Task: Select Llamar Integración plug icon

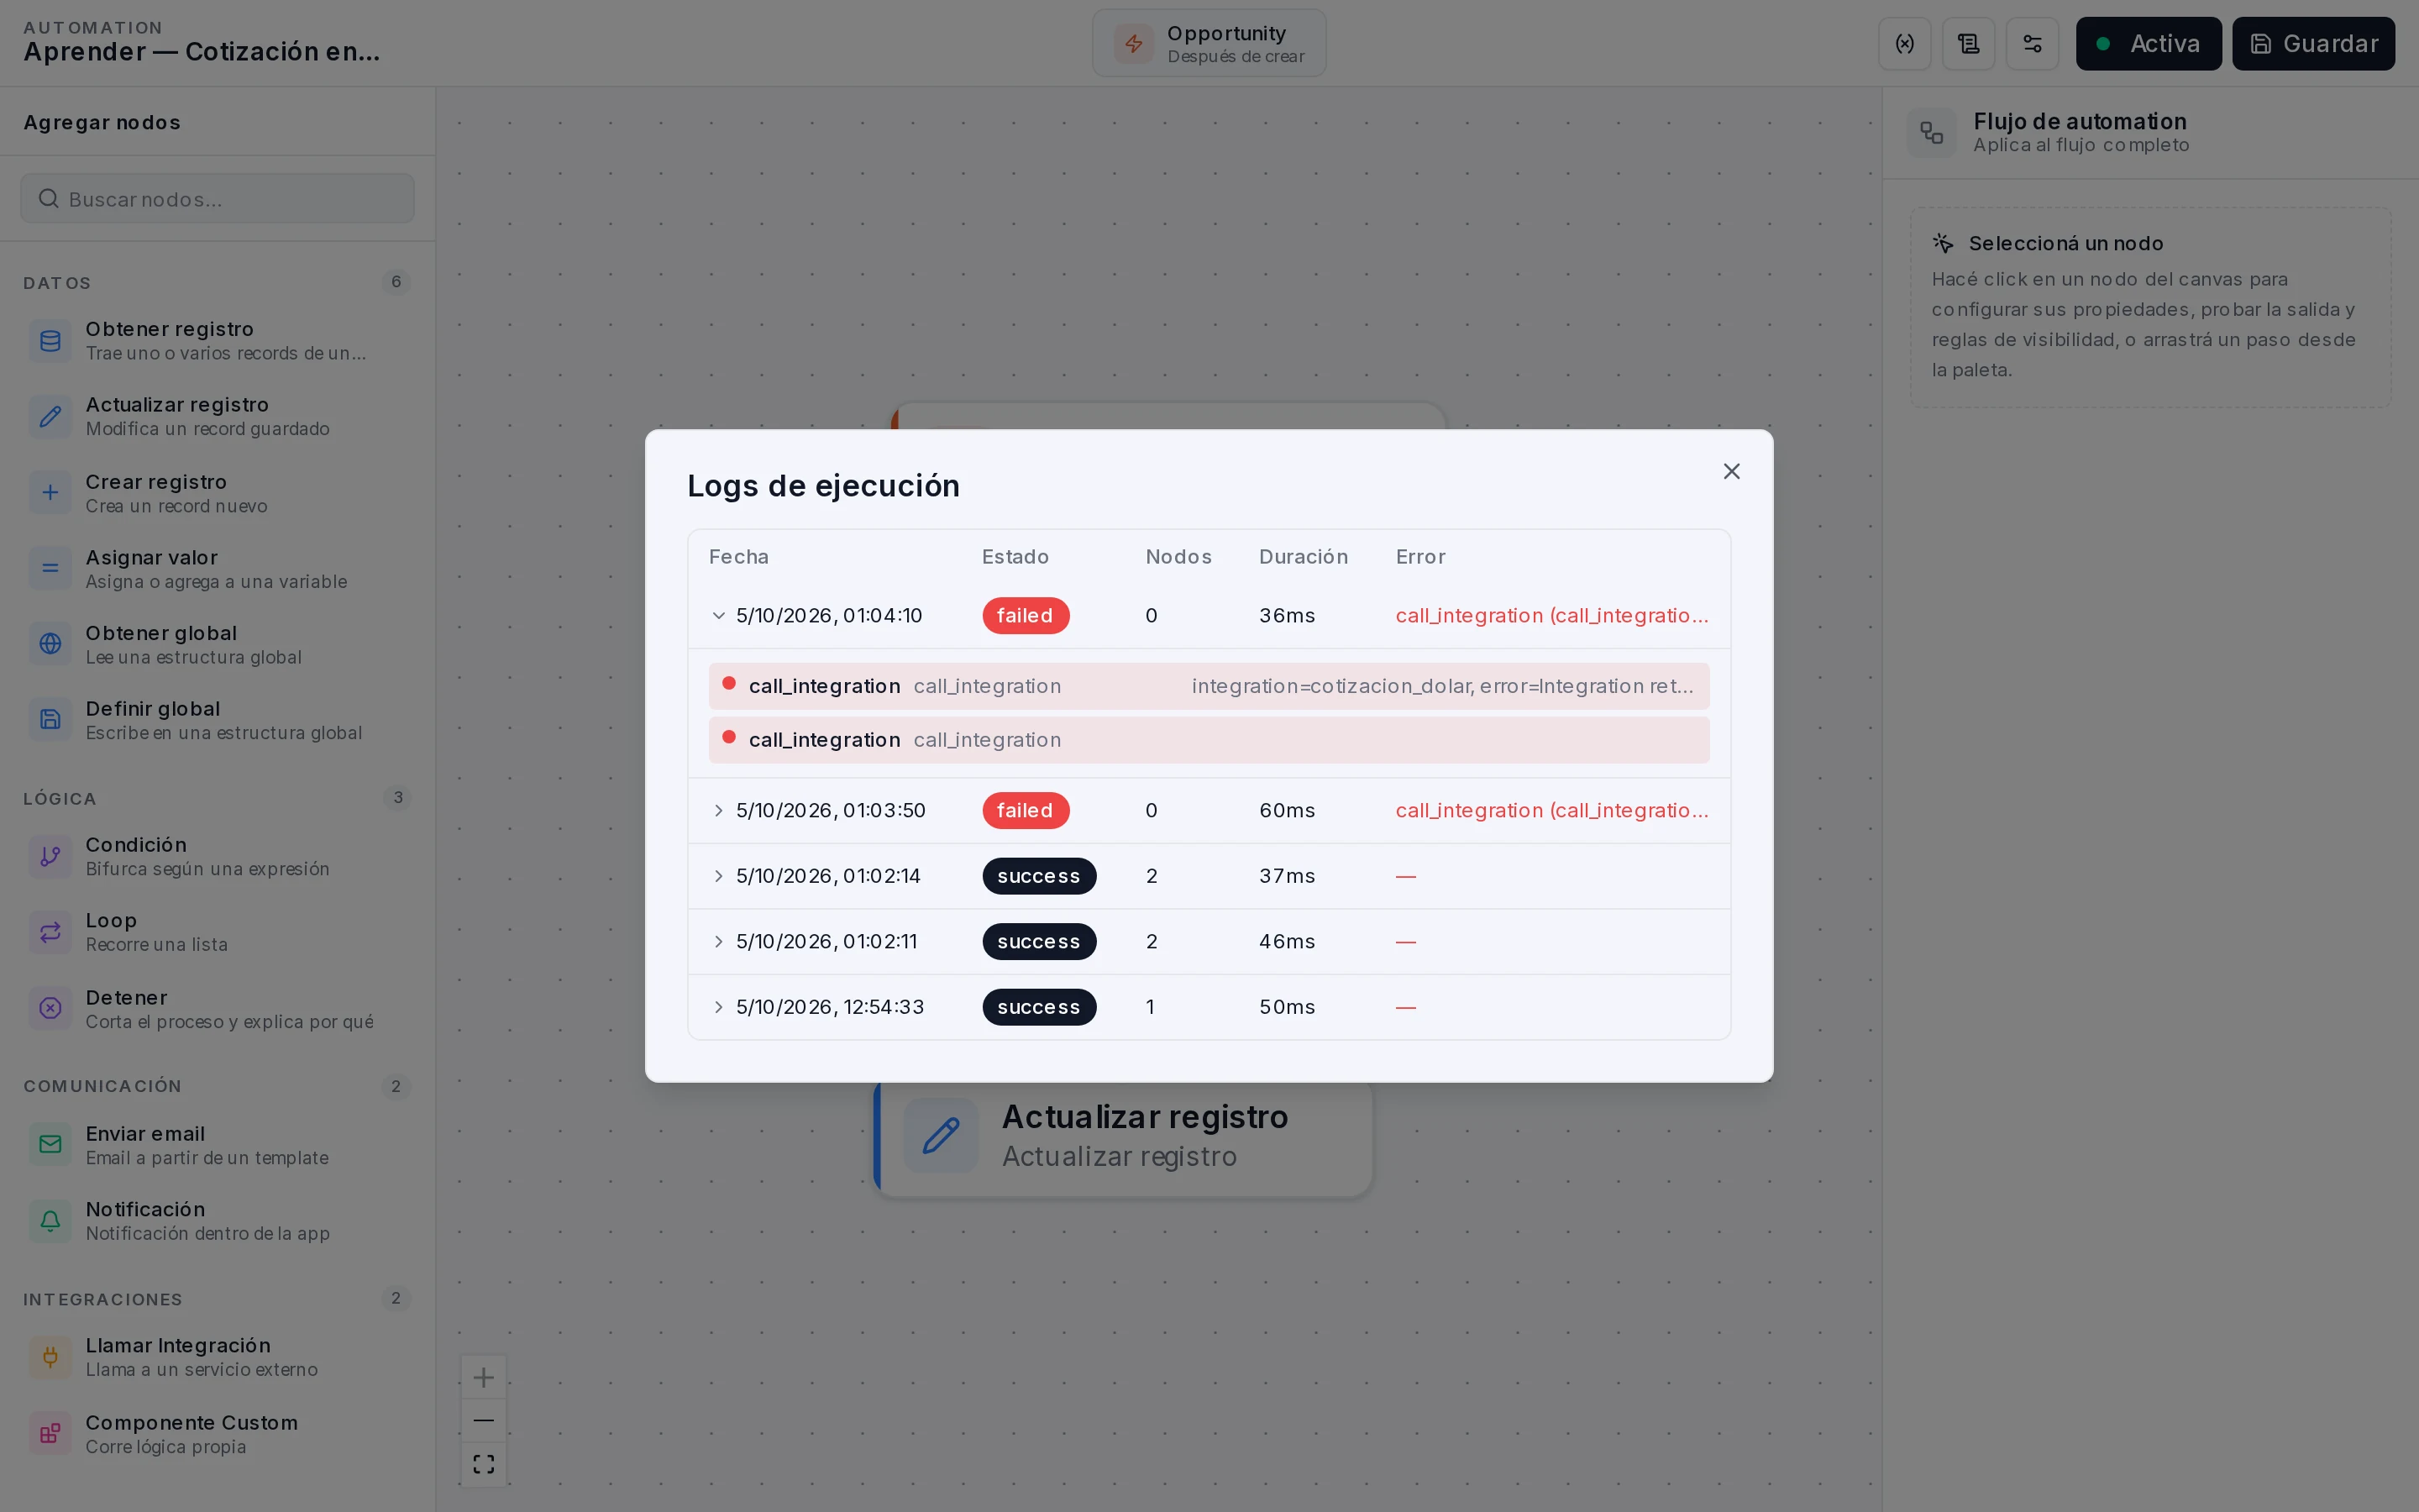Action: click(50, 1357)
